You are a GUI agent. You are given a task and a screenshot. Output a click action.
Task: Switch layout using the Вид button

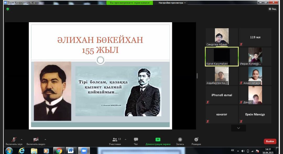coord(273,9)
